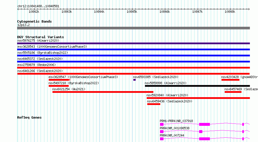258x142 pixels.
Task: Click the nsv5976275 (Almarri2020) variant label
Action: 38,40
